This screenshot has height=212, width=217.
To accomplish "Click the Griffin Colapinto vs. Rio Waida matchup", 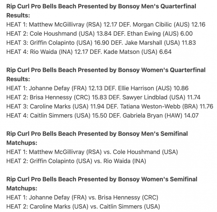I will coord(76,161).
